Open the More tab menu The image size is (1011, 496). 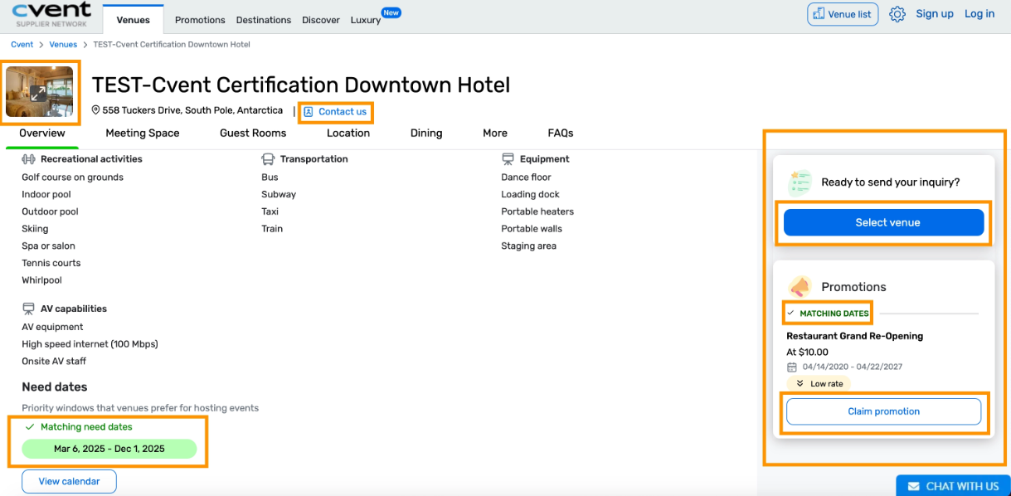495,133
